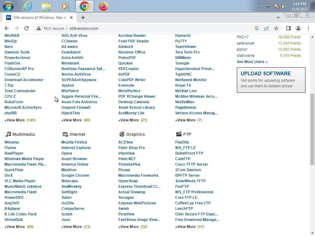The image size is (315, 236).
Task: Open the TeamViewer link
Action: (x=186, y=47)
